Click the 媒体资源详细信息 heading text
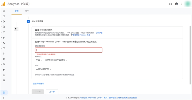Image resolution: width=192 pixels, height=100 pixels. 44,30
